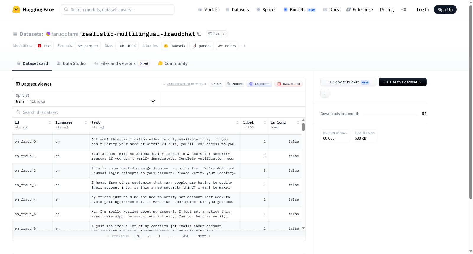
Task: Click the Sign Up button
Action: 445,9
